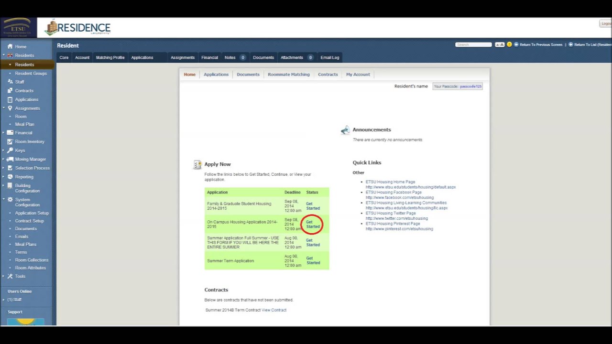The image size is (612, 344).
Task: Click the Residence logo at top
Action: click(77, 28)
